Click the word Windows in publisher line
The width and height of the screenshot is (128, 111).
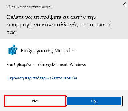pyautogui.click(x=78, y=65)
